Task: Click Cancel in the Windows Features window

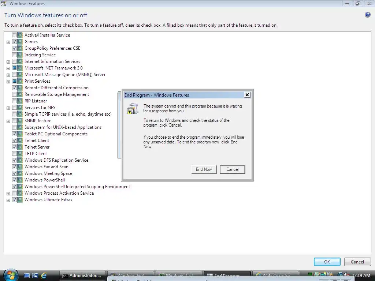Action: coord(357,262)
